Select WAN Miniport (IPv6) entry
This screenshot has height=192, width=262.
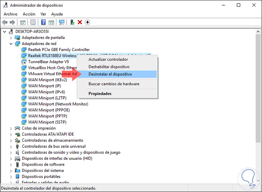[x=46, y=92]
